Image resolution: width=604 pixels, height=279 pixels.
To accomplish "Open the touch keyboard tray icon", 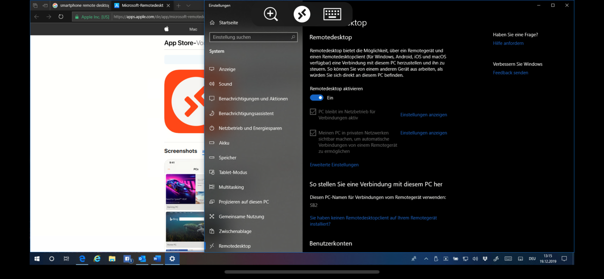I will tap(508, 259).
